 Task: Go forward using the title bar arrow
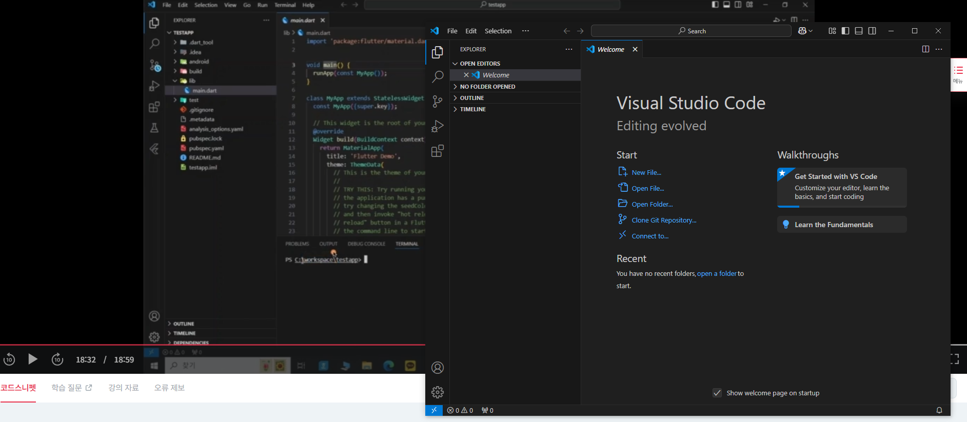coord(580,31)
